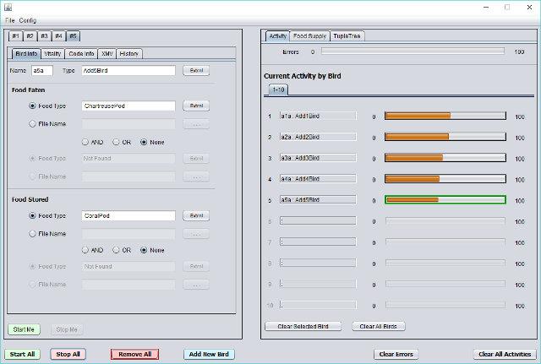The width and height of the screenshot is (541, 364).
Task: Open the History tab
Action: tap(129, 54)
